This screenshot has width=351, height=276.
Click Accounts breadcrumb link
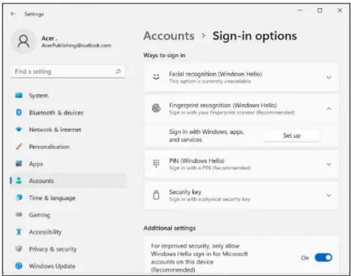[169, 36]
